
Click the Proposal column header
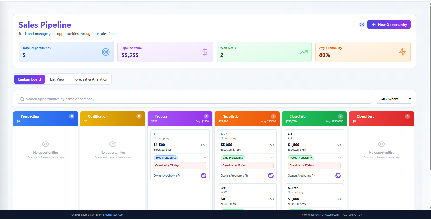[x=180, y=119]
